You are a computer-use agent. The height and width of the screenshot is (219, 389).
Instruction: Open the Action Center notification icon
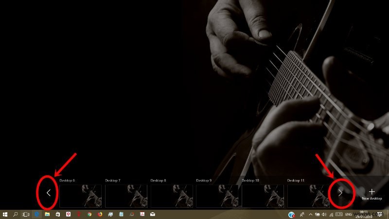coord(380,214)
